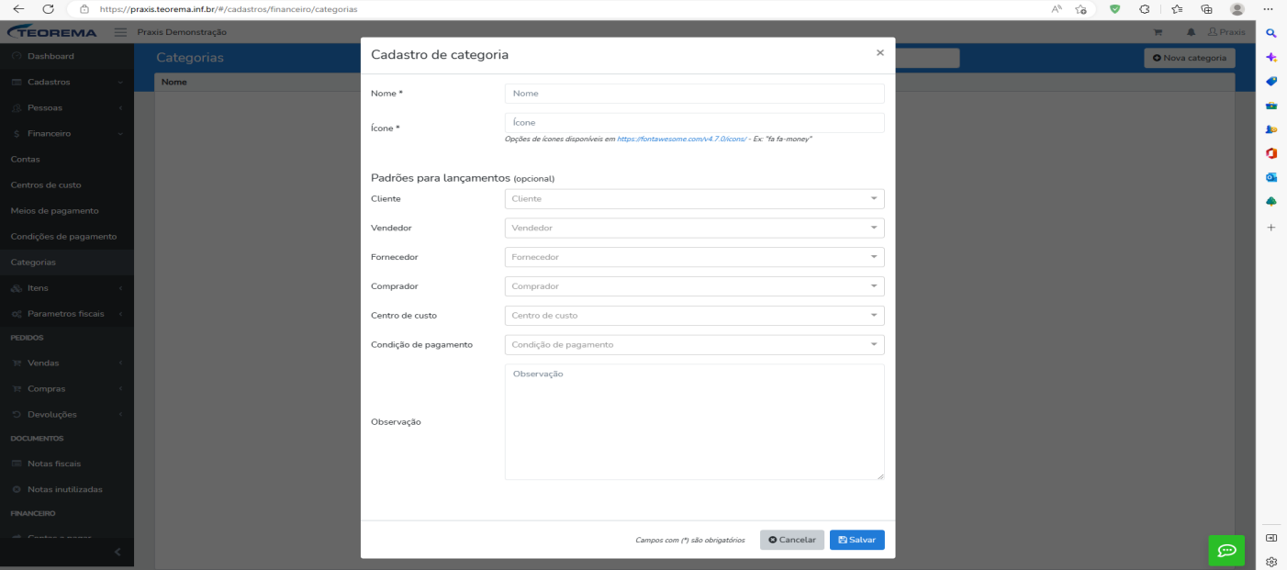Screen dimensions: 1287x570
Task: Open the Fornecedor dropdown
Action: [694, 257]
